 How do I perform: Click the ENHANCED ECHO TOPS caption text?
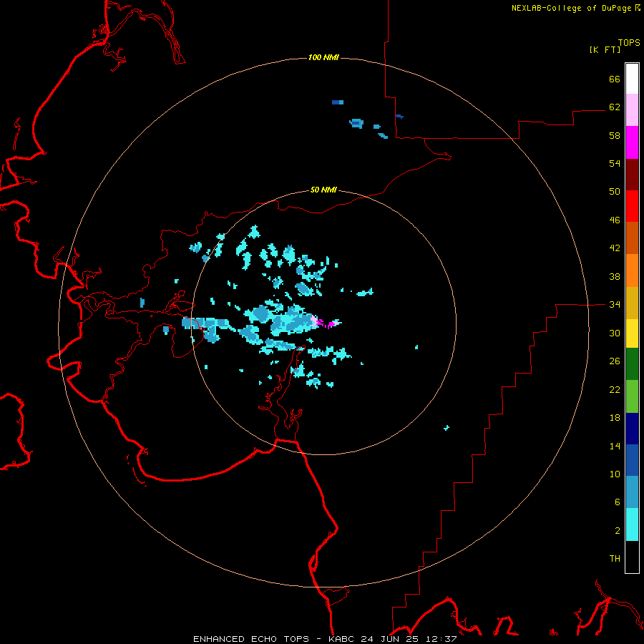tap(251, 639)
